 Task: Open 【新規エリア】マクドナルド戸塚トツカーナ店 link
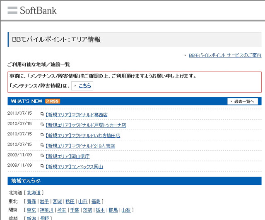(86, 125)
